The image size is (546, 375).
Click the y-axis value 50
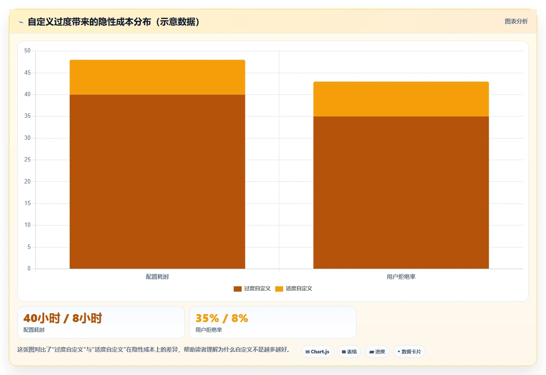27,51
